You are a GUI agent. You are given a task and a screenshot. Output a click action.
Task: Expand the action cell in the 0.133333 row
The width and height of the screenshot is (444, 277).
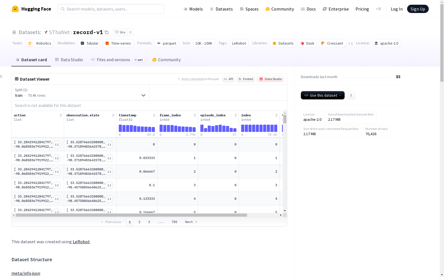57,199
